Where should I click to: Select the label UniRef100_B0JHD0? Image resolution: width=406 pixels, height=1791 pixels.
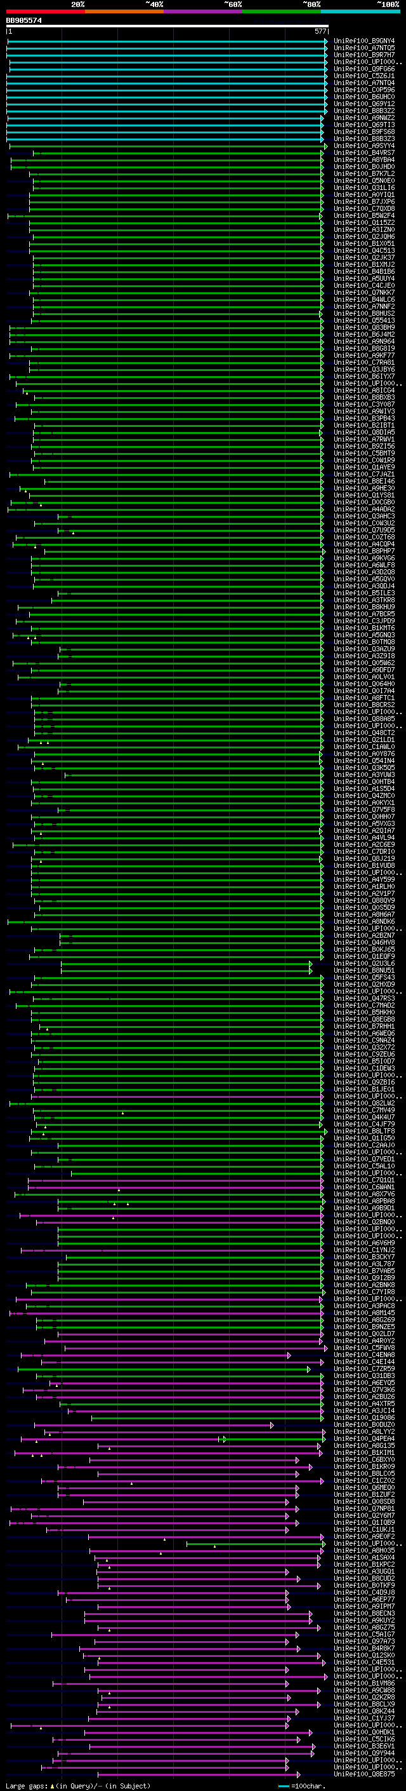(x=363, y=167)
